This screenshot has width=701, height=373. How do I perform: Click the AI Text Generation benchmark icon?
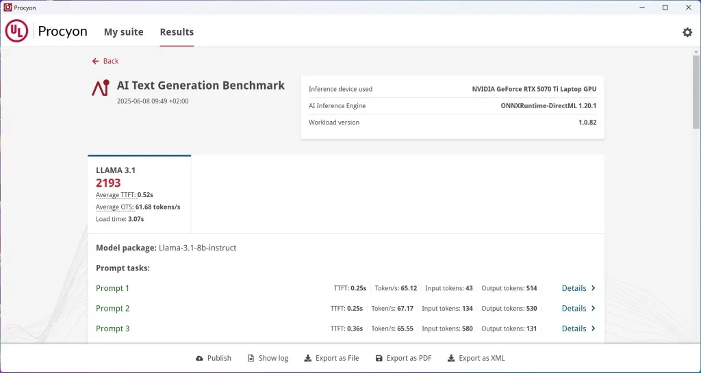101,88
